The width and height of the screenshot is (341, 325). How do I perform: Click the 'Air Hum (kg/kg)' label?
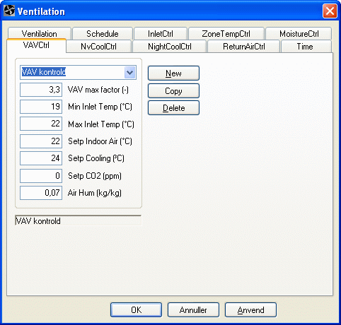click(95, 193)
